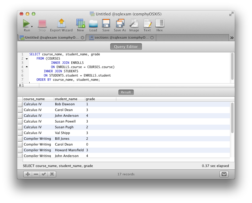Toggle the Query Editor panel
Image resolution: width=252 pixels, height=203 pixels.
pos(126,47)
